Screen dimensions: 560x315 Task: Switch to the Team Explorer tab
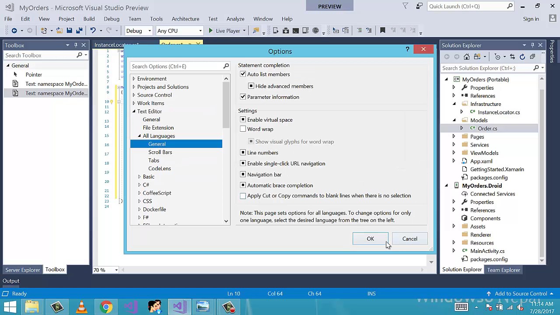click(504, 270)
